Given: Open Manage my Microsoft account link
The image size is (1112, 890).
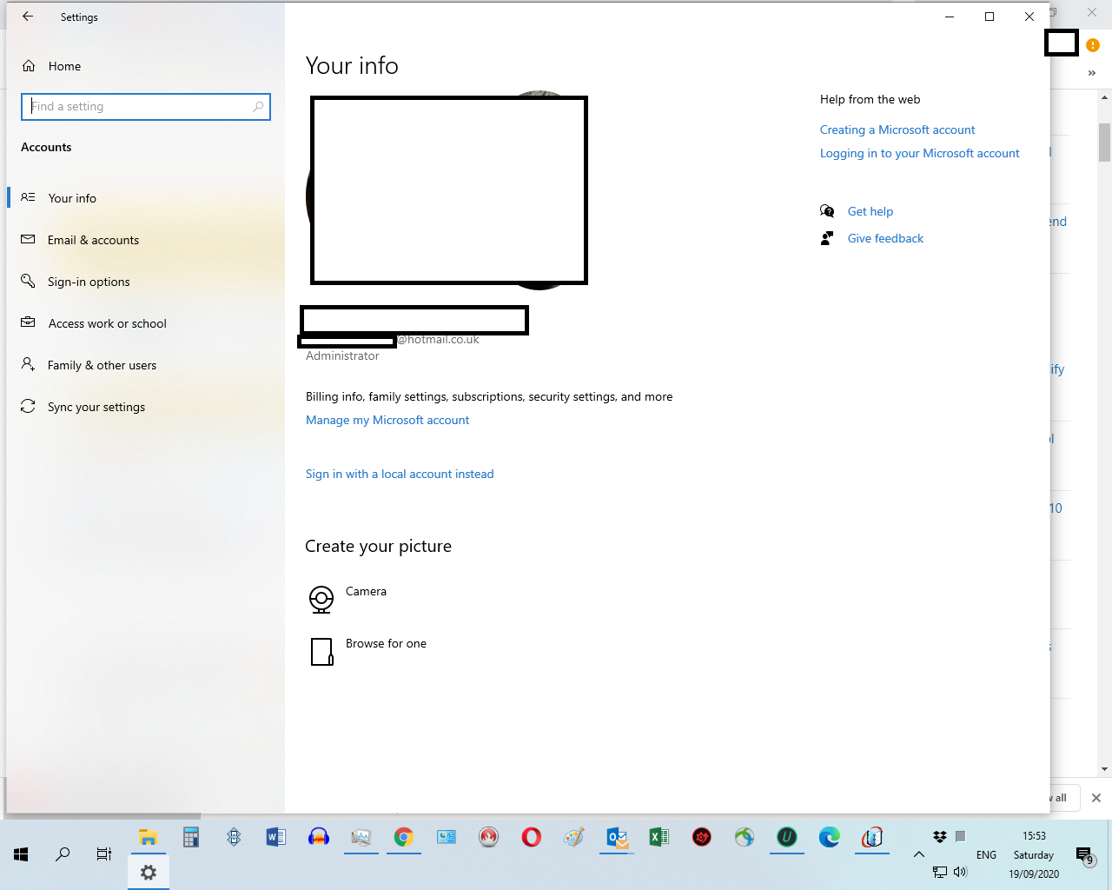Looking at the screenshot, I should coord(387,420).
